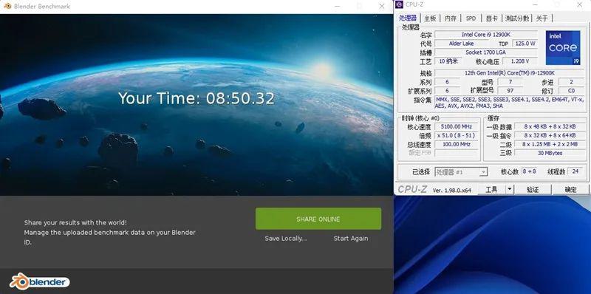This screenshot has width=591, height=294.
Task: Switch to the 主板 tab
Action: click(x=430, y=18)
